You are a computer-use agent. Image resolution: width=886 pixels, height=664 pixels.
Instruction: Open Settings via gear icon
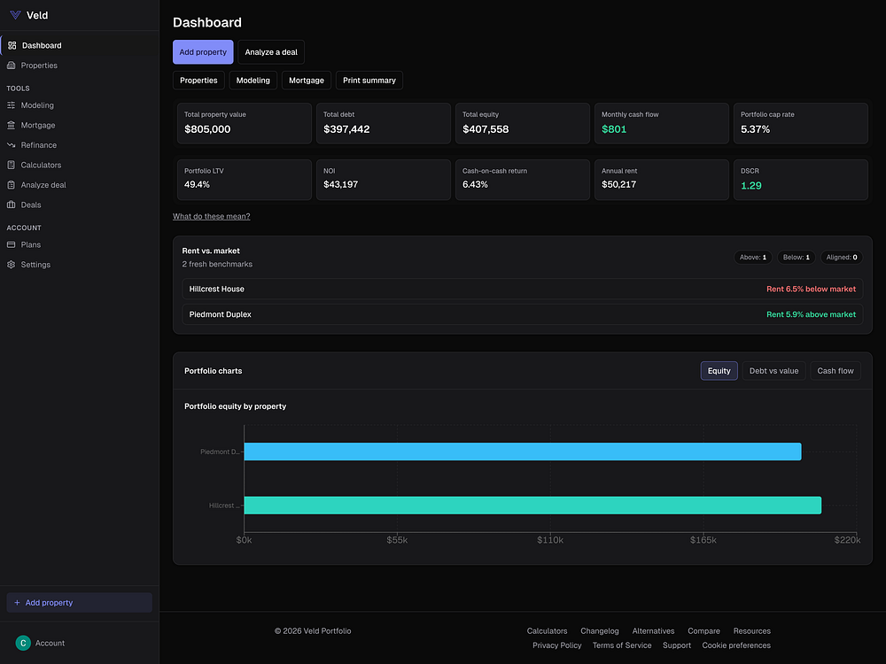[12, 265]
